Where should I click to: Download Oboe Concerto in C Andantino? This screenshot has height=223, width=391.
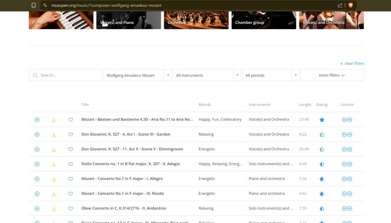[54, 208]
